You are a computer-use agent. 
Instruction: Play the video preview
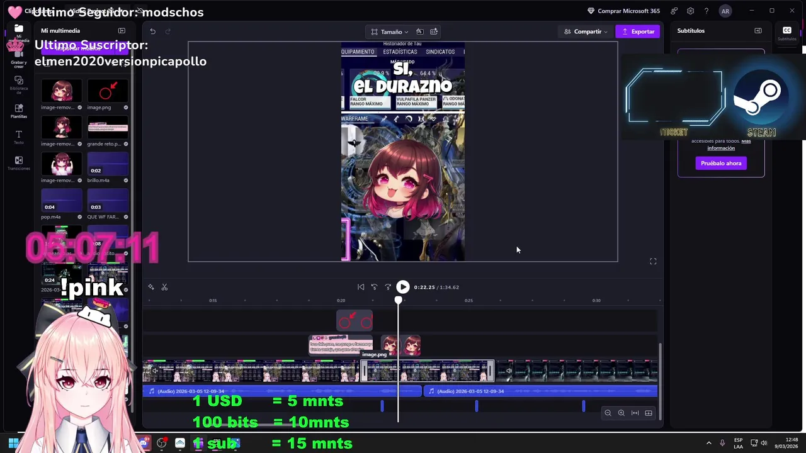pos(403,287)
